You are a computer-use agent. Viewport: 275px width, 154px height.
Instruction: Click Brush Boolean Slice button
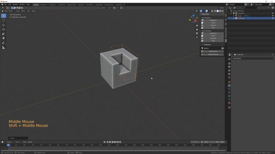click(x=212, y=41)
